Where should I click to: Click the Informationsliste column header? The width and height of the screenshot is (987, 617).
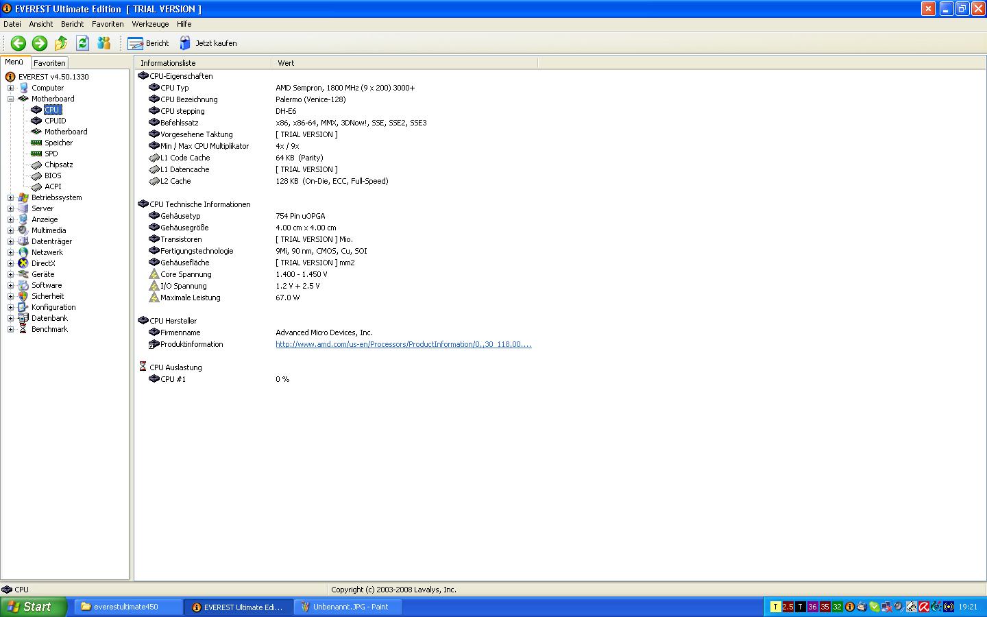coord(203,63)
